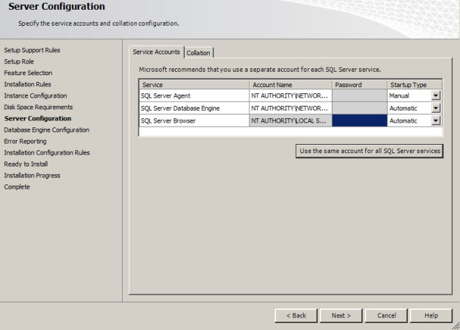460x330 pixels.
Task: Select the bold Server Configuration step
Action: (38, 118)
